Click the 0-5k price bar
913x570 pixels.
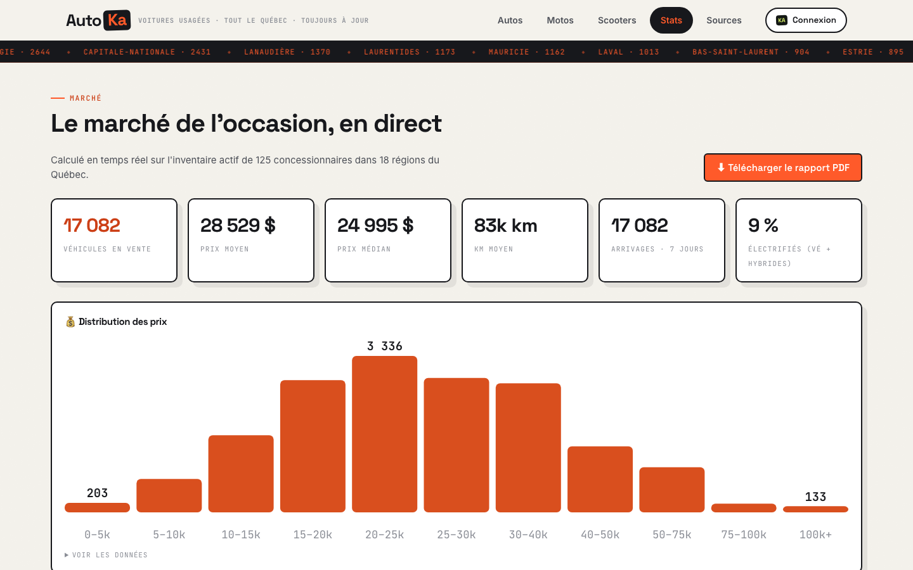pyautogui.click(x=97, y=507)
